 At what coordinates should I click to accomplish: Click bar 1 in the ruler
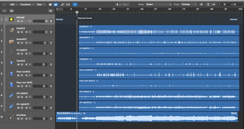coord(57,9)
